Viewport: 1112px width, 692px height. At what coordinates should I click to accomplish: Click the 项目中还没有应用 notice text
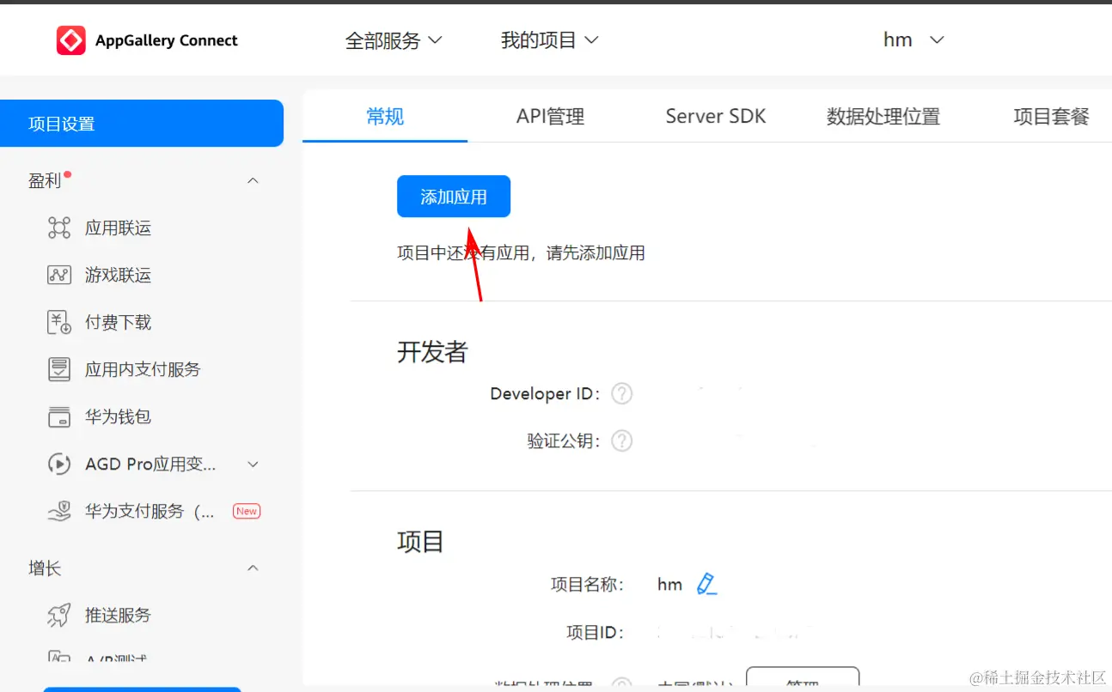[x=521, y=253]
